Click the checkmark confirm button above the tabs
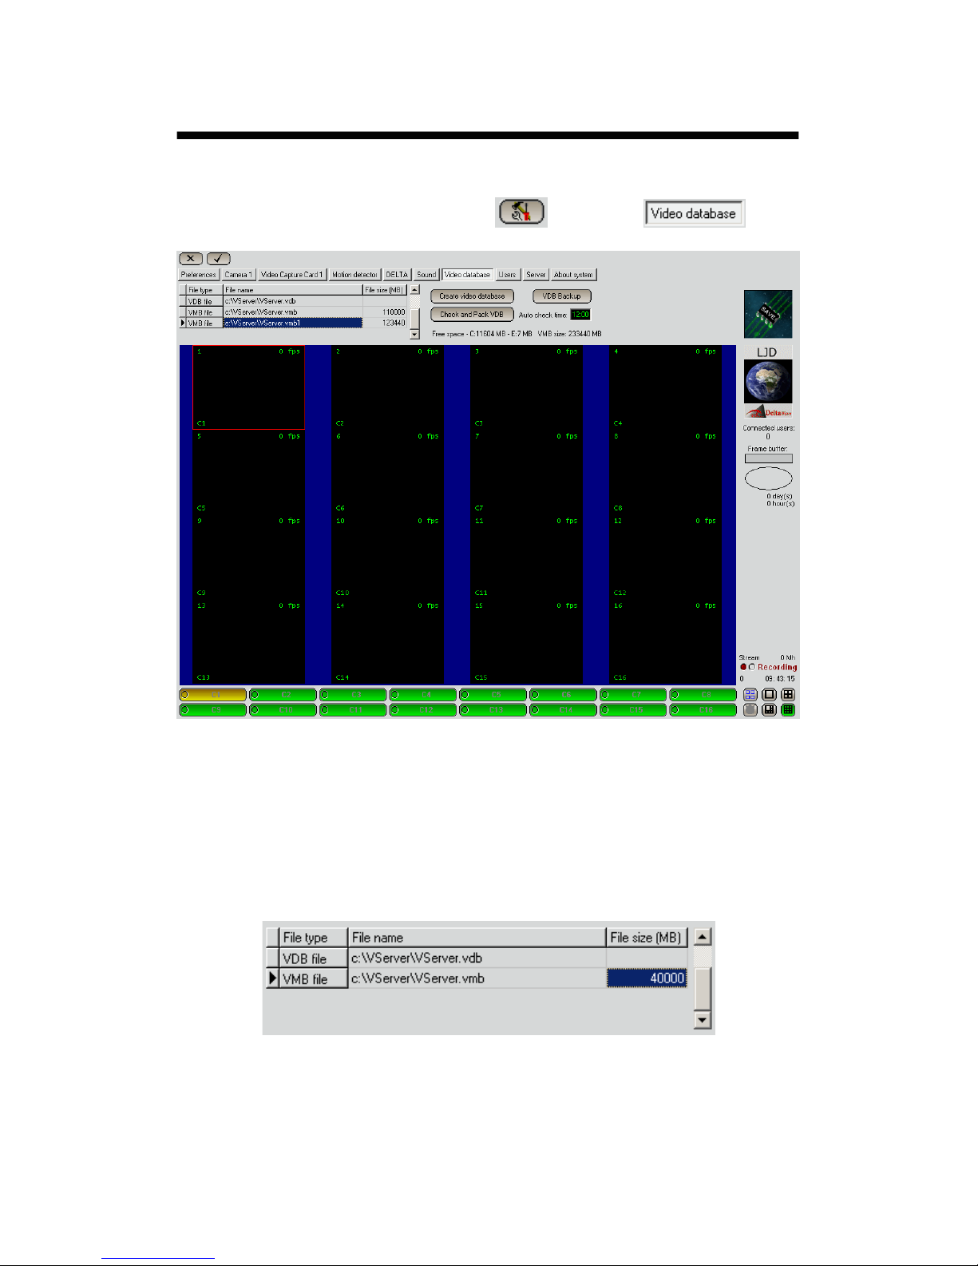The width and height of the screenshot is (978, 1266). point(218,258)
